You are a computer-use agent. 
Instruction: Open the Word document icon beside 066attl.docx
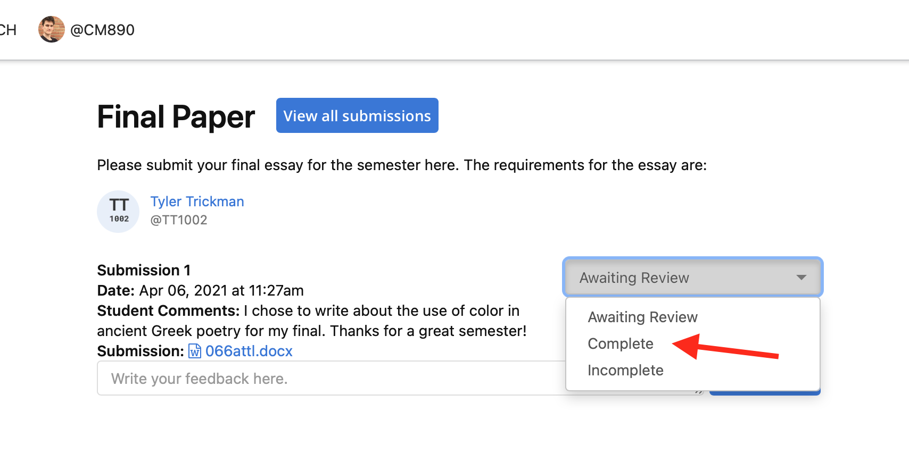[195, 351]
